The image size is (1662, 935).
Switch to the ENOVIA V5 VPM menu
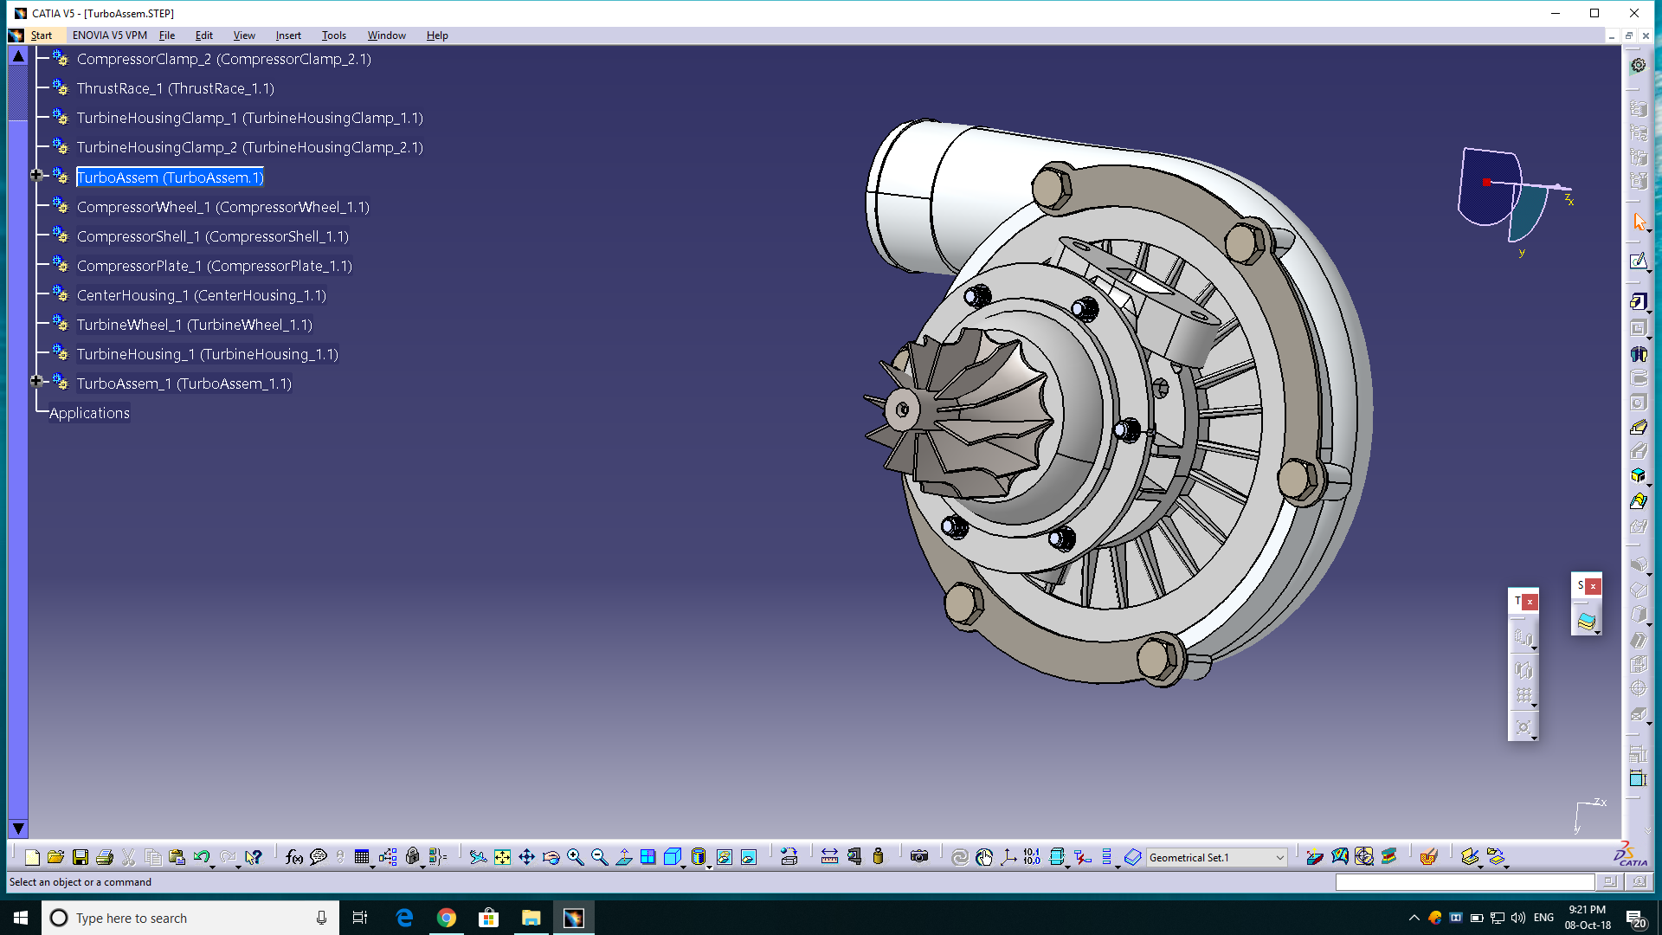tap(108, 35)
